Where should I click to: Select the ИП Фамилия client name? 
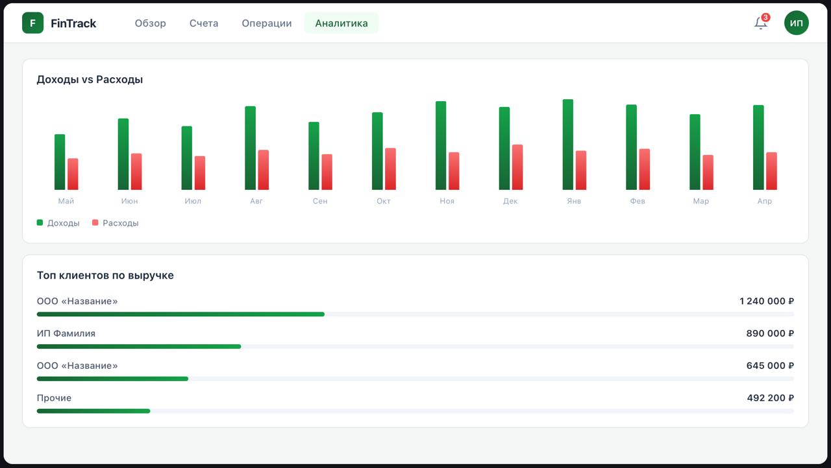pos(66,334)
